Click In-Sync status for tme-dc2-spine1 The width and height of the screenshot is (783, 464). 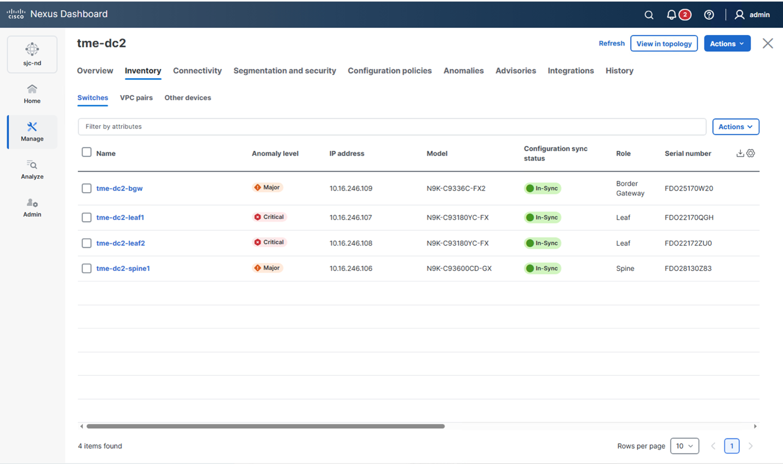point(542,268)
